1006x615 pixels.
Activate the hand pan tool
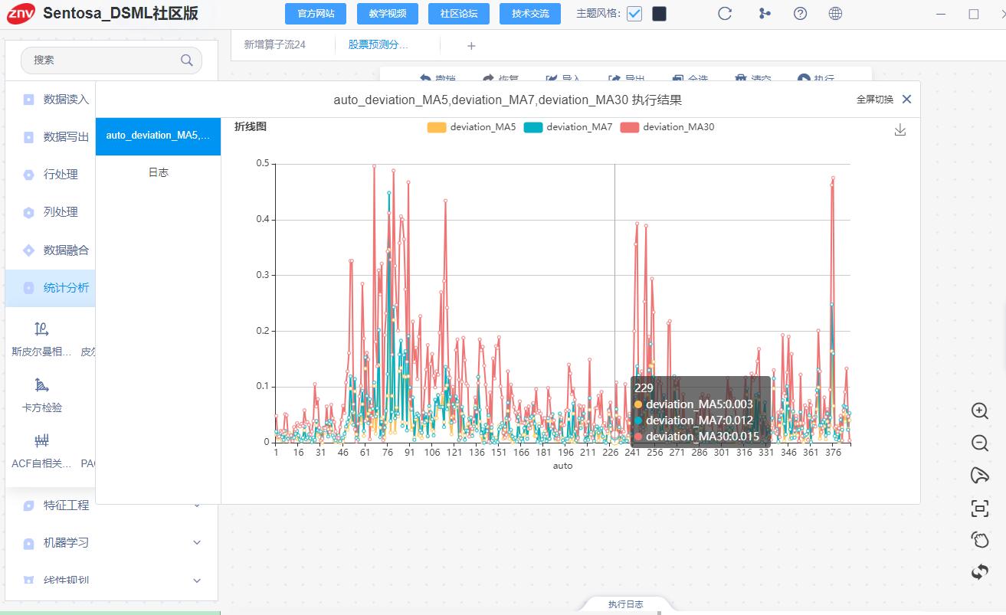pos(979,540)
